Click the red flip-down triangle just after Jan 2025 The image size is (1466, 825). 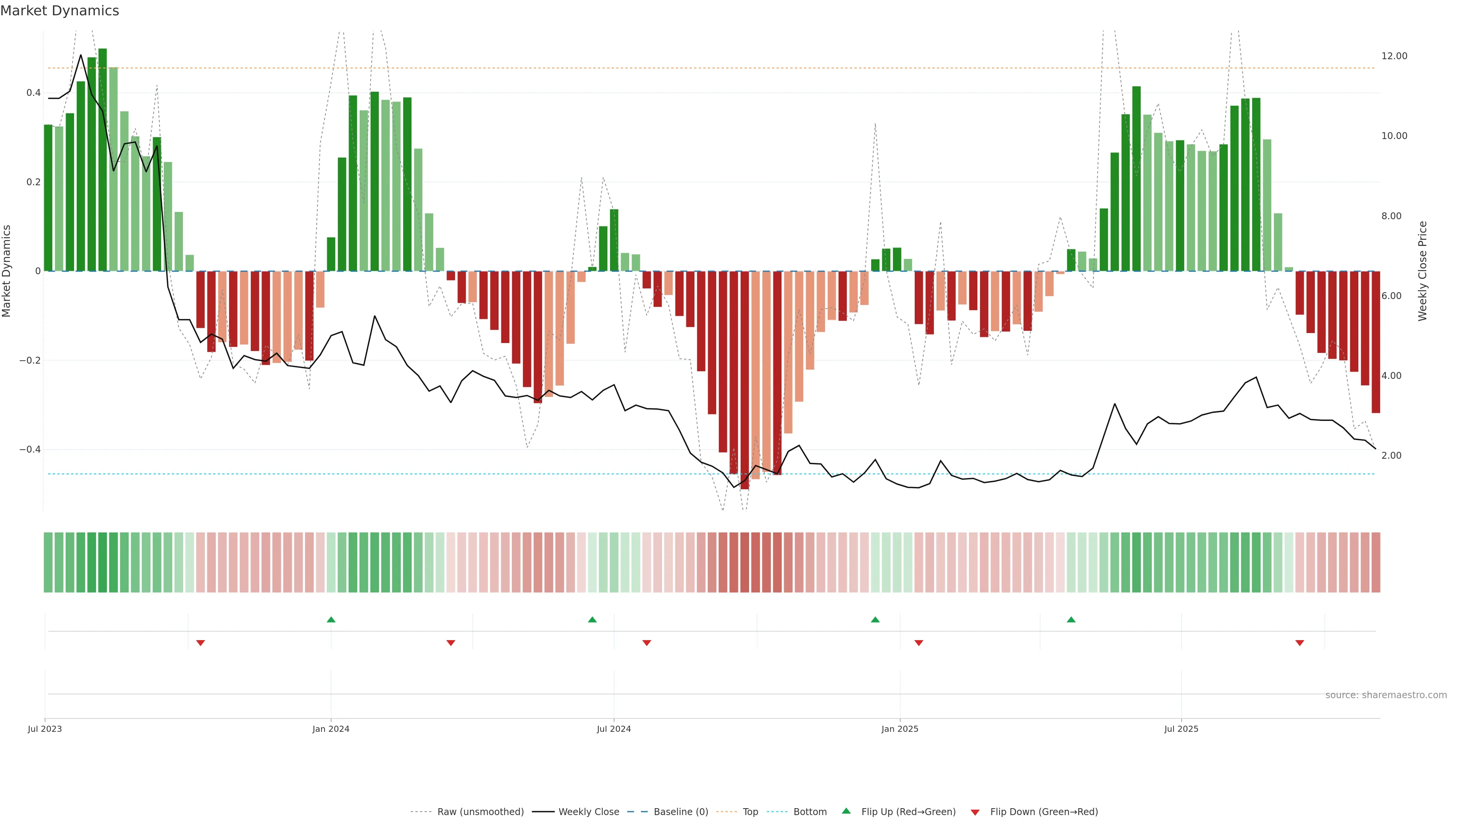pos(919,643)
